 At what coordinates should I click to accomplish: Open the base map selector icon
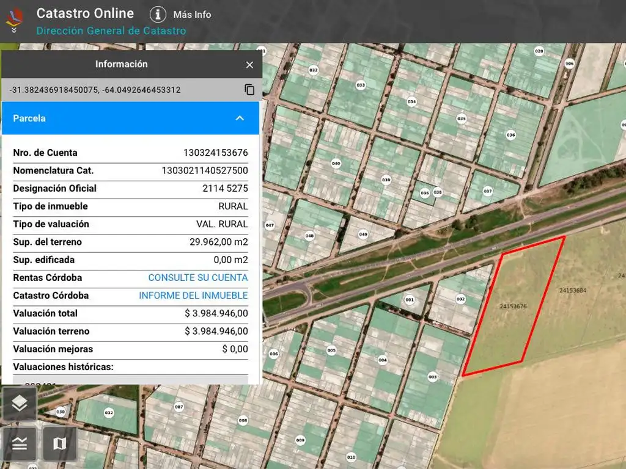click(x=59, y=443)
